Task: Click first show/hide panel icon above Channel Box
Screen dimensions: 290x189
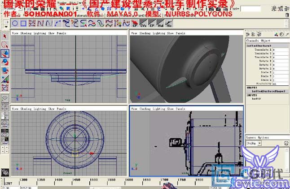Action: coord(247,34)
